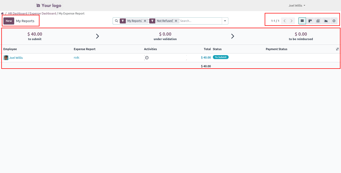Open the activity clock view
The width and height of the screenshot is (341, 173).
334,21
